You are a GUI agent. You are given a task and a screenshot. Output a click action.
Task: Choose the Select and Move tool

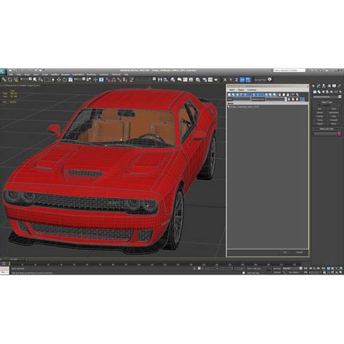click(59, 80)
